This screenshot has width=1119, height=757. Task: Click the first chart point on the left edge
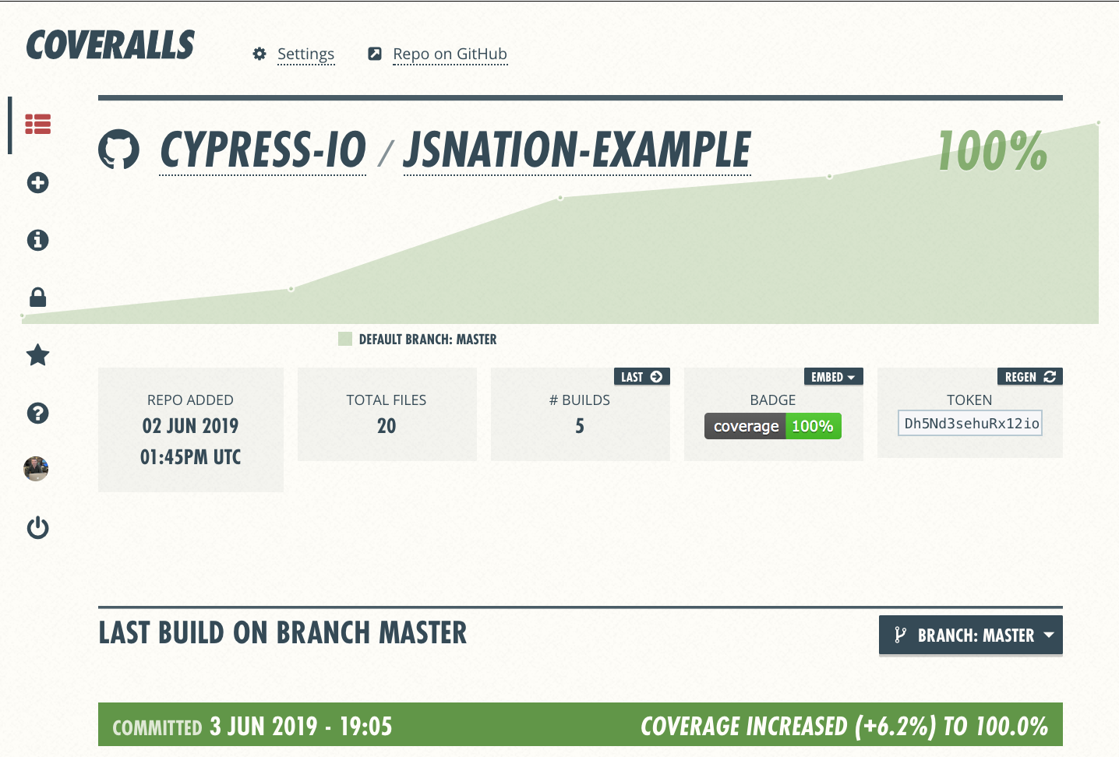(x=23, y=316)
